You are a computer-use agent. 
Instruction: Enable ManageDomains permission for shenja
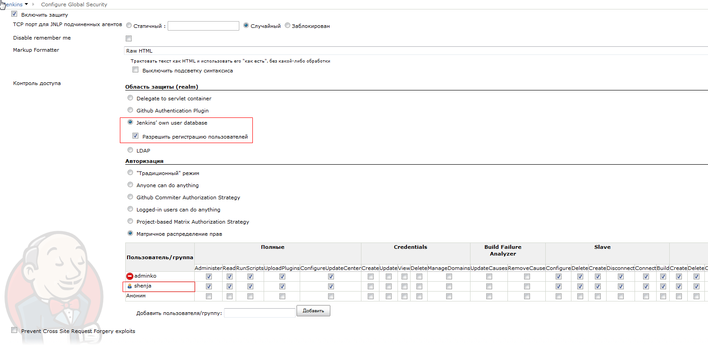(449, 287)
